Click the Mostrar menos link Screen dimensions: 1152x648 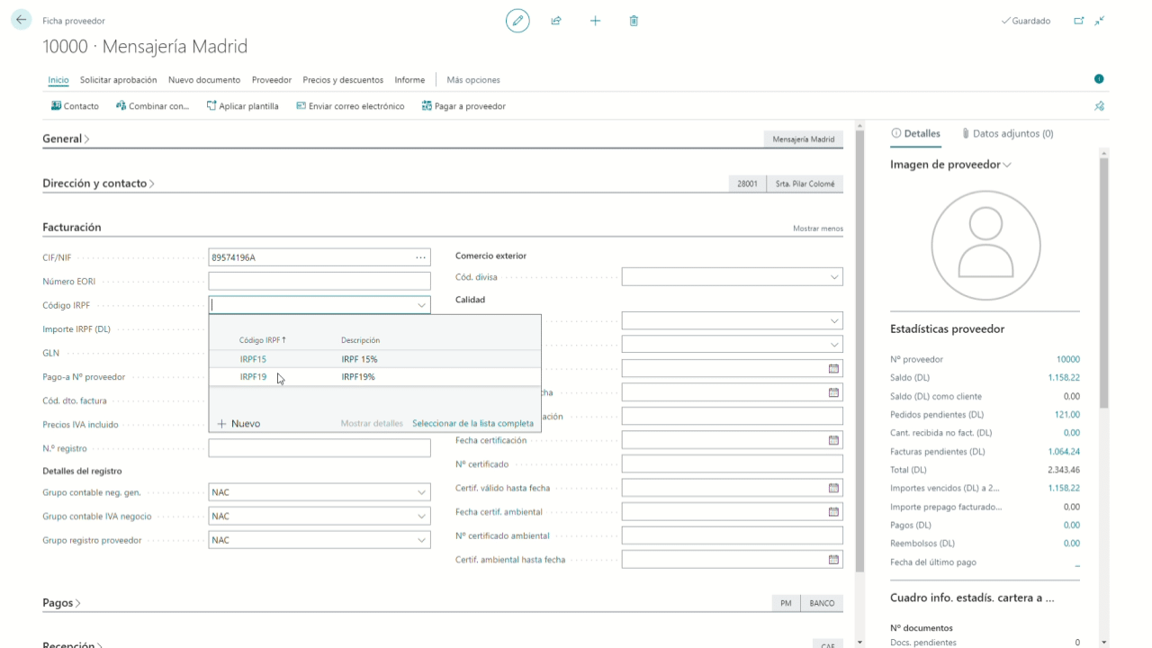pyautogui.click(x=818, y=229)
